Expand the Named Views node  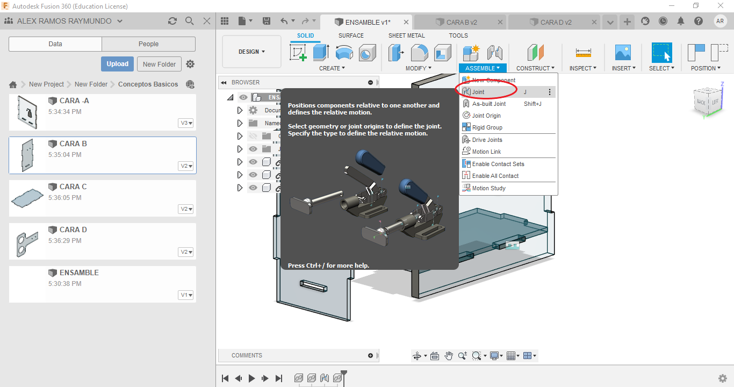pyautogui.click(x=240, y=123)
